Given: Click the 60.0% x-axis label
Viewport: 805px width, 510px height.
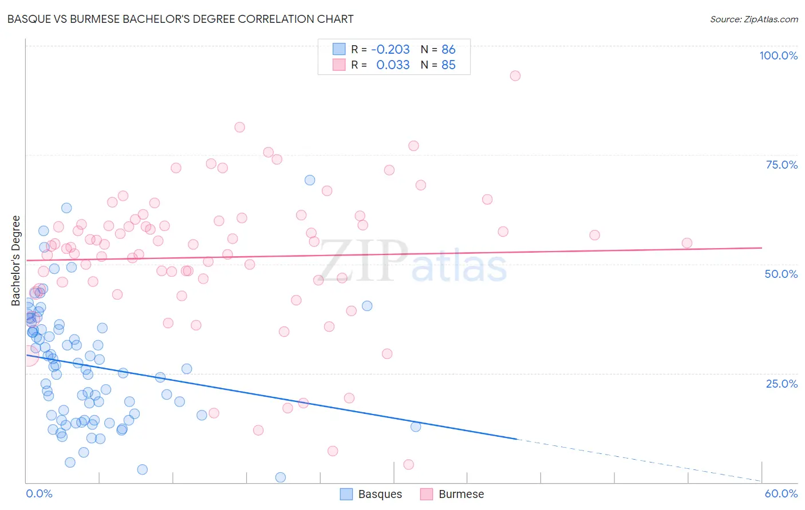Looking at the screenshot, I should tap(781, 493).
